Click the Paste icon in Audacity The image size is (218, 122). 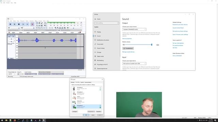click(42, 28)
